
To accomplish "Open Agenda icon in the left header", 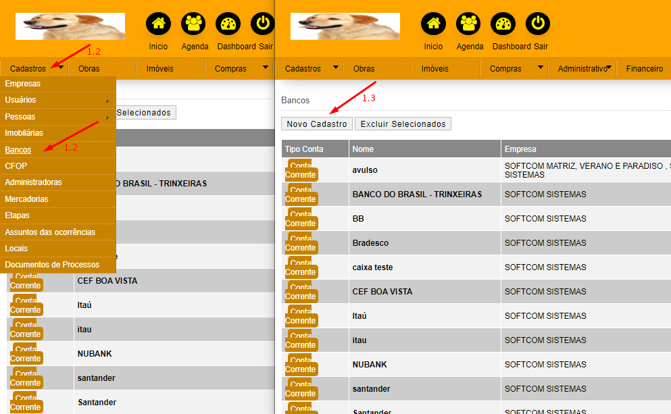I will click(194, 24).
